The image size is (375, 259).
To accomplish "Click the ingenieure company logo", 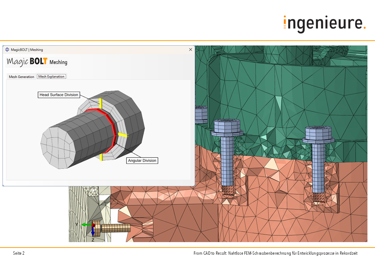I will tap(325, 24).
